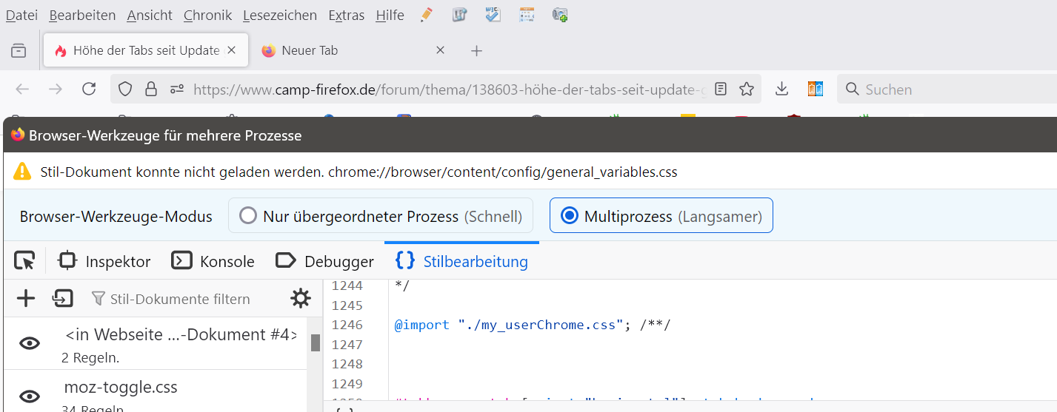Image resolution: width=1057 pixels, height=412 pixels.
Task: Bookmark this page with the star icon
Action: coord(747,90)
